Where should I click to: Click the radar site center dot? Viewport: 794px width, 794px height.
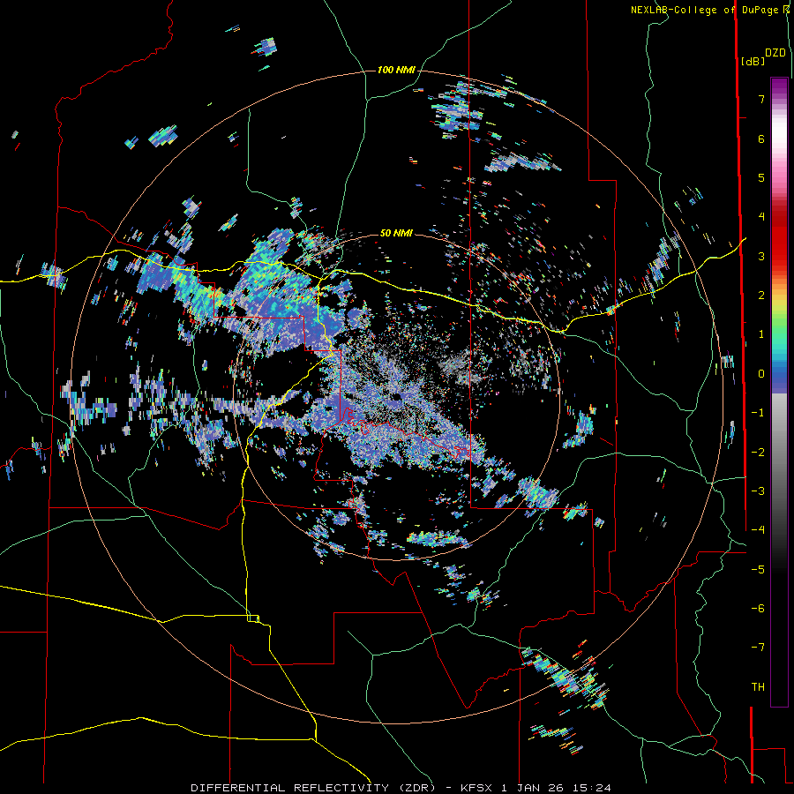coord(397,396)
